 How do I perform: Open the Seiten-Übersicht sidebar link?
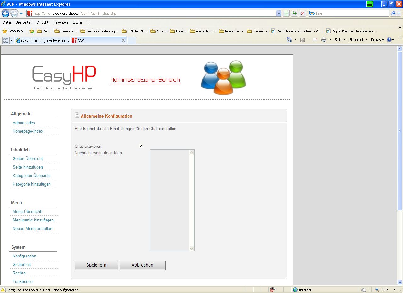28,158
